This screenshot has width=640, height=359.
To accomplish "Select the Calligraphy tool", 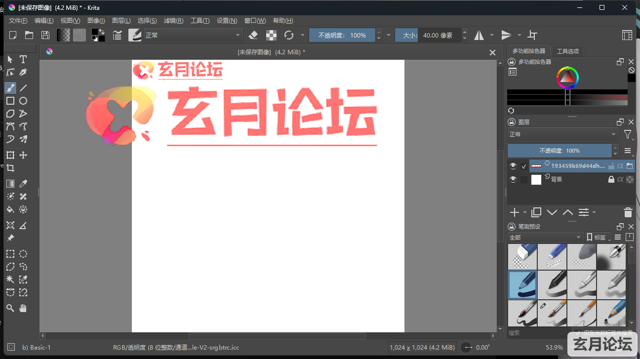I will pyautogui.click(x=23, y=73).
